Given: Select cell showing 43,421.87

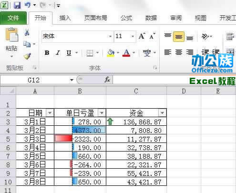Looking at the screenshot, I should (136, 182).
